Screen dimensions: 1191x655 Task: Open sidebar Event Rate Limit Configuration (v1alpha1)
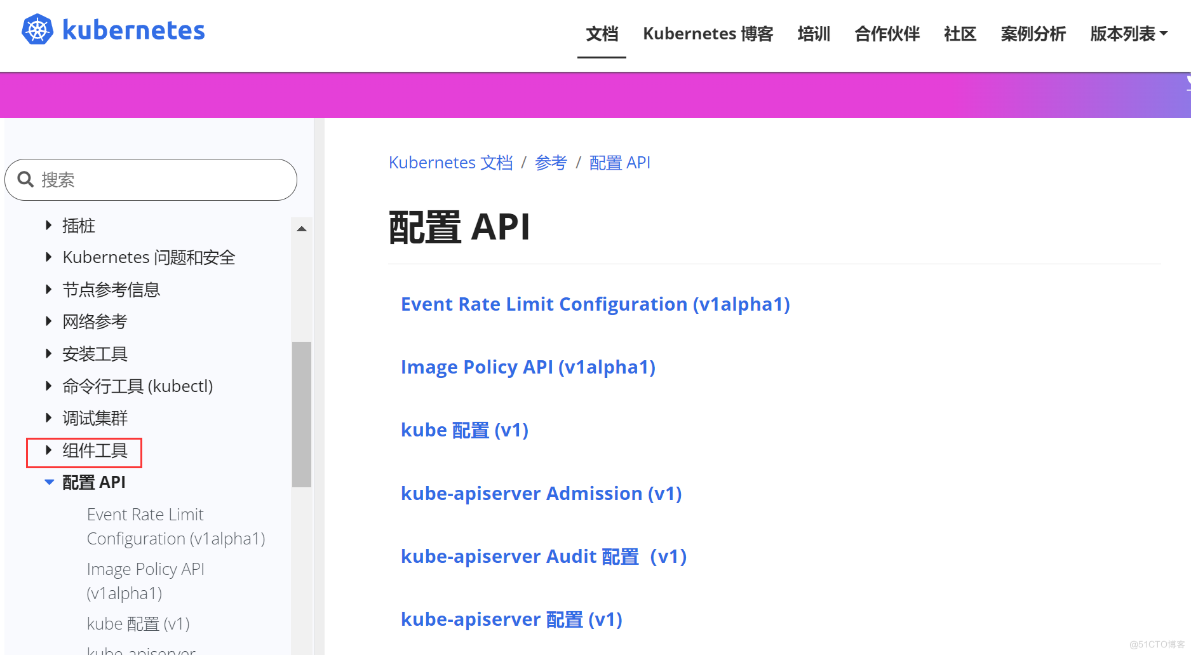[176, 527]
